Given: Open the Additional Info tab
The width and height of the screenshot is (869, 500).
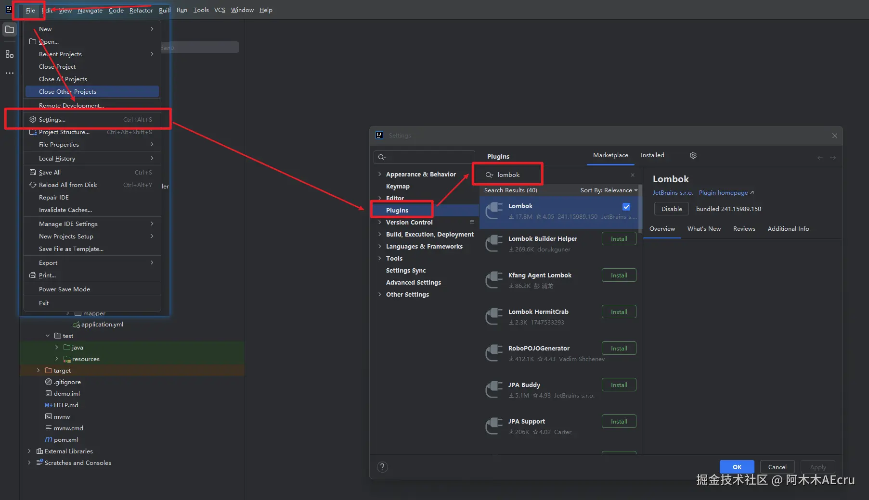Looking at the screenshot, I should click(x=788, y=229).
